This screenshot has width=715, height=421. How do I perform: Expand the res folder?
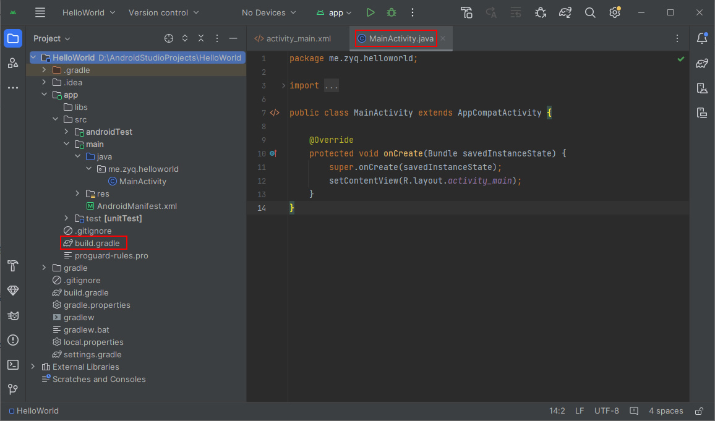77,193
